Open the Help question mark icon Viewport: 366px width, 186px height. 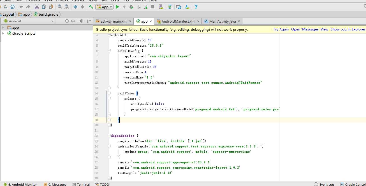[196, 7]
